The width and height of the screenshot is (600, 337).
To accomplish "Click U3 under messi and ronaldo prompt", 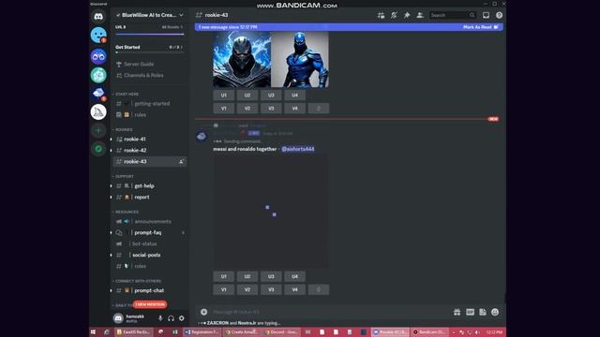I will tap(271, 276).
